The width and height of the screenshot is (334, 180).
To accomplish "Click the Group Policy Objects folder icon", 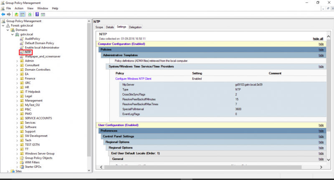I will coord(22,158).
